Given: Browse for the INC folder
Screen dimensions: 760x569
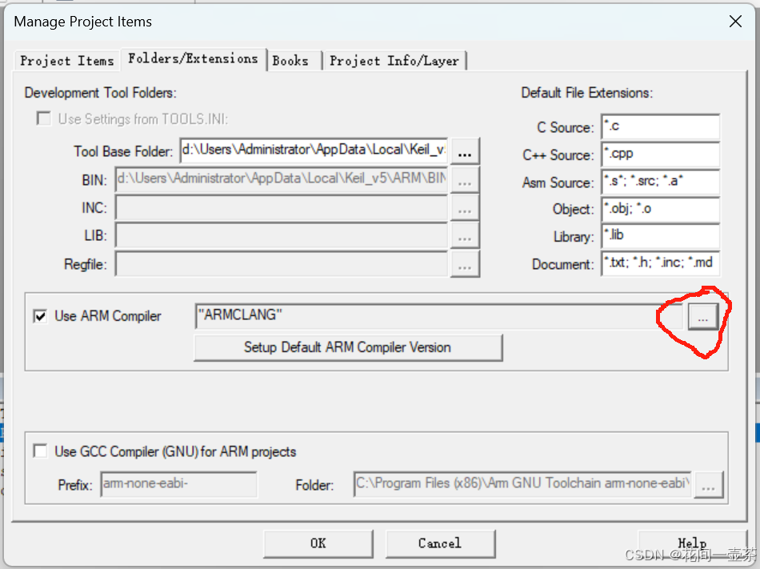Looking at the screenshot, I should coord(465,208).
